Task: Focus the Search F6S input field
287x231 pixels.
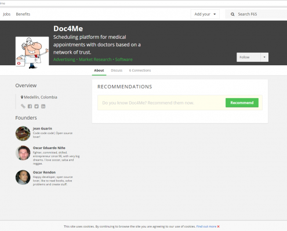Action: [259, 14]
